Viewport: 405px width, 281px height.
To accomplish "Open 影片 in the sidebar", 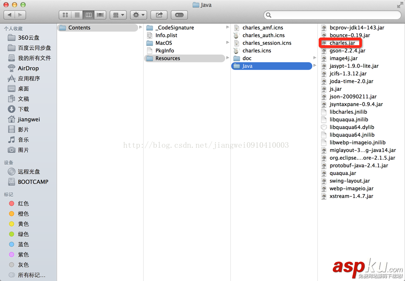I will [28, 129].
